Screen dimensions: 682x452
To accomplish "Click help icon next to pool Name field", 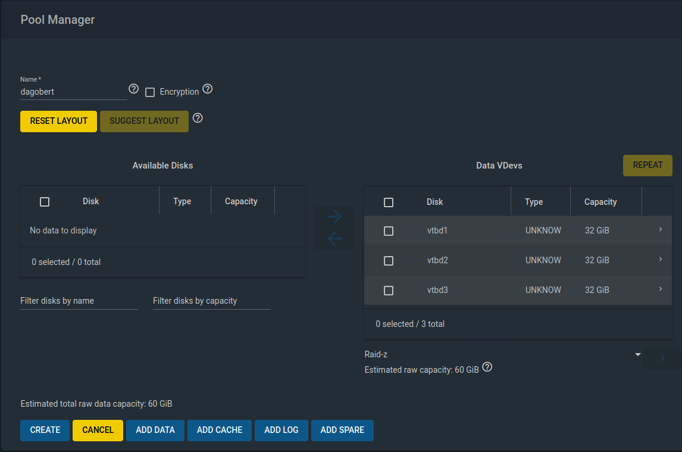I will [133, 89].
